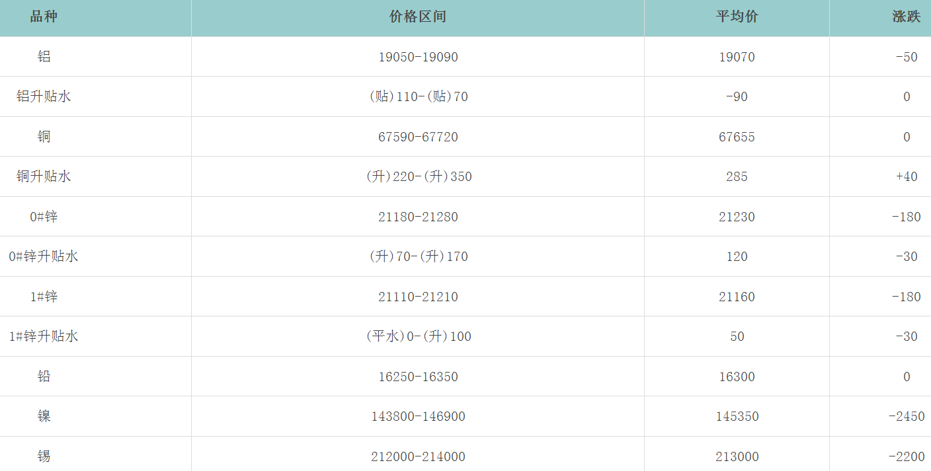Click the -2450 change value
Image resolution: width=931 pixels, height=471 pixels.
click(x=906, y=416)
